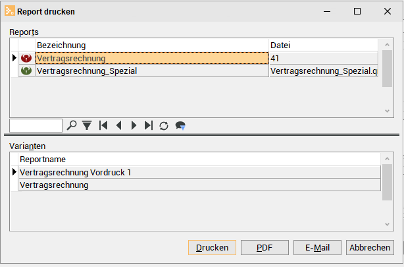Select variant Vertragsrechnung Vordruck 1
Image resolution: width=404 pixels, height=267 pixels.
click(x=199, y=173)
